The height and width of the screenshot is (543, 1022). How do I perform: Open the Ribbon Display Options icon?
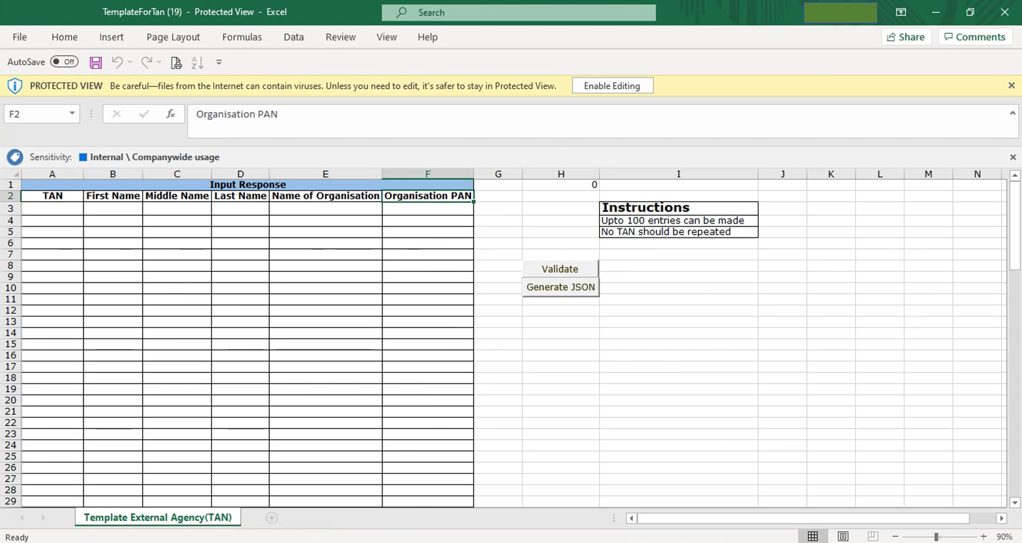tap(901, 12)
